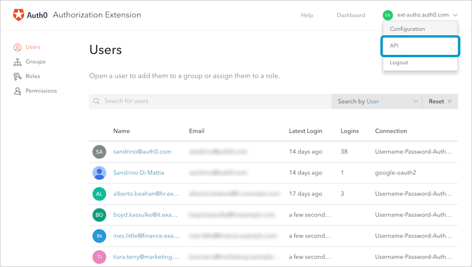
Task: Choose API from account menu
Action: [x=420, y=46]
